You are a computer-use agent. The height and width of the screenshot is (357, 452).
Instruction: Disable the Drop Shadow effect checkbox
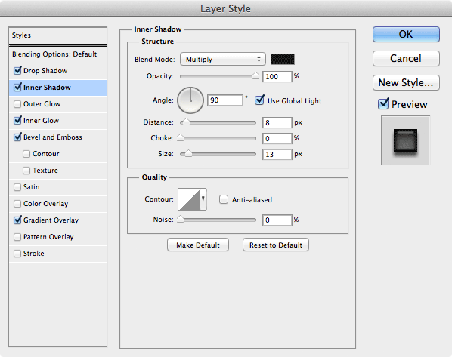point(17,70)
